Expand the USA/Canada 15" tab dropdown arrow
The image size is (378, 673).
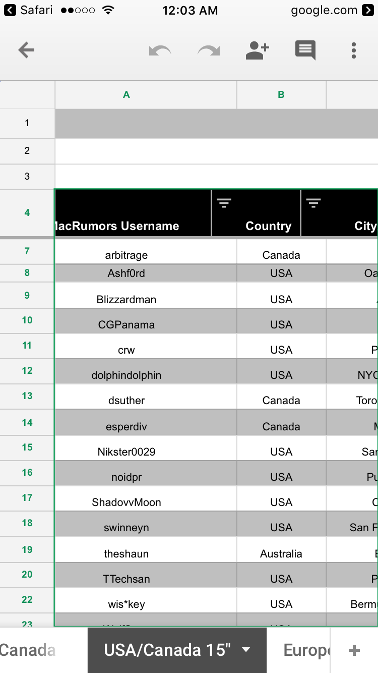click(246, 650)
